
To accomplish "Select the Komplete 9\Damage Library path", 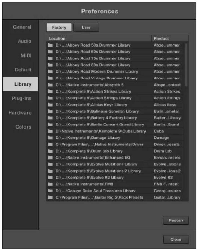I will 88,138.
